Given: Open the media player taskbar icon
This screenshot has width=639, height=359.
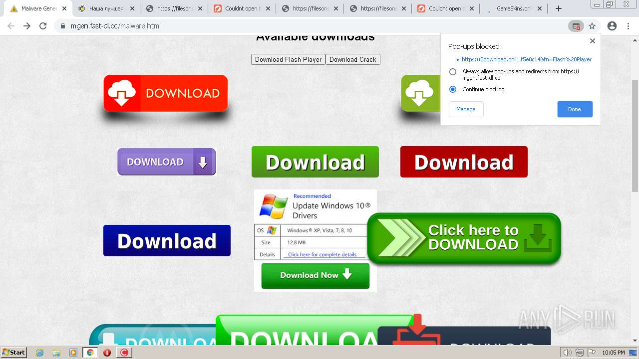Looking at the screenshot, I should point(73,353).
